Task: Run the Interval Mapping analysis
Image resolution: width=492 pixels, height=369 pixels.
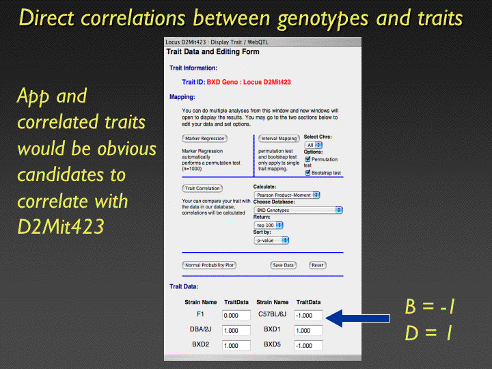Action: coord(278,139)
